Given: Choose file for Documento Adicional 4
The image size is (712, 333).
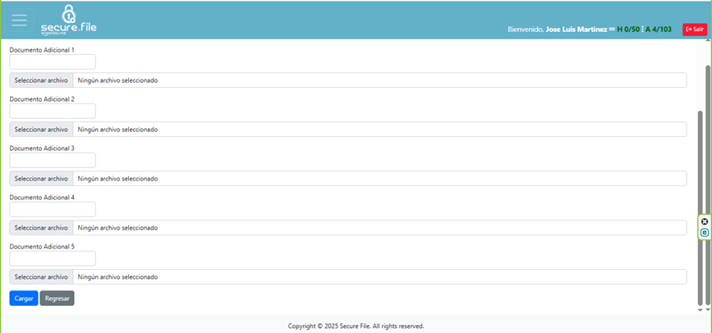Looking at the screenshot, I should click(41, 228).
